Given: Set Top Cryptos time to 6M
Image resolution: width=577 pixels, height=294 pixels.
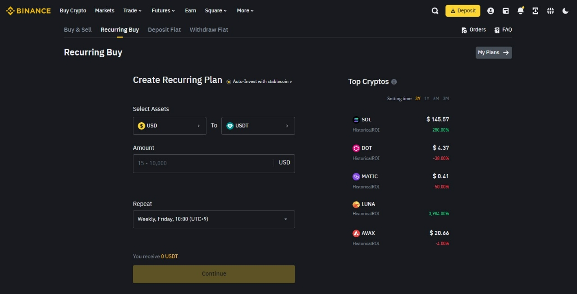Looking at the screenshot, I should click(x=436, y=99).
